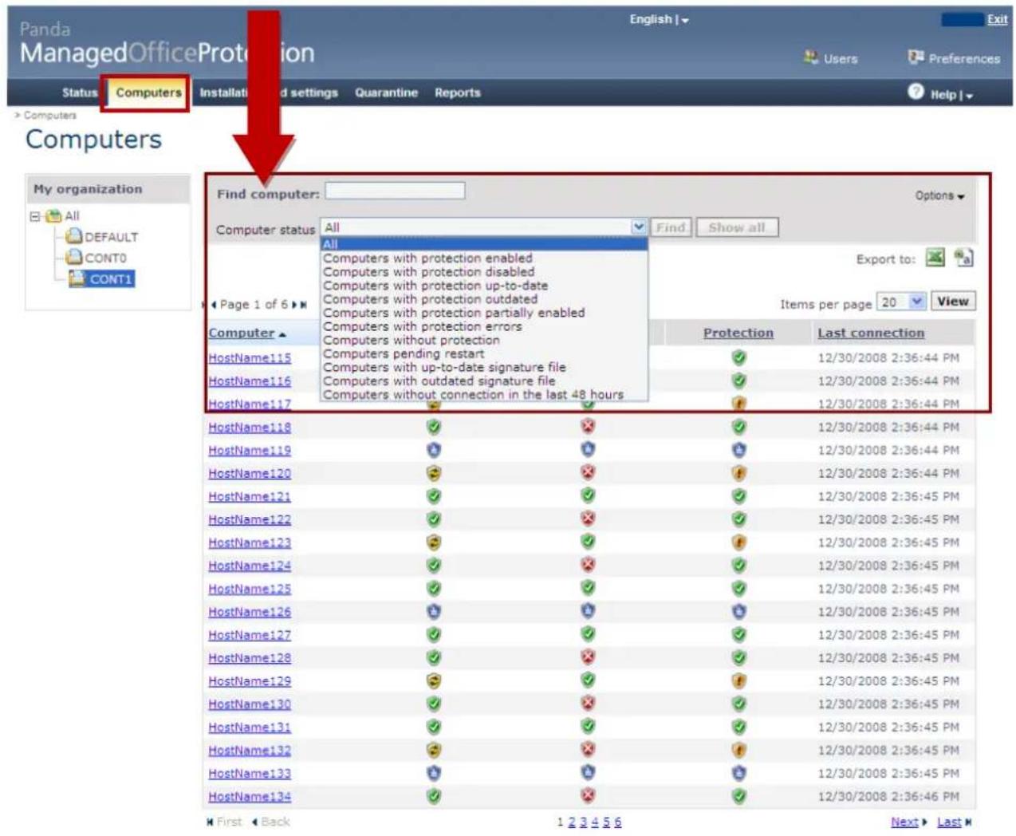
Task: Expand the Options menu
Action: tap(939, 195)
